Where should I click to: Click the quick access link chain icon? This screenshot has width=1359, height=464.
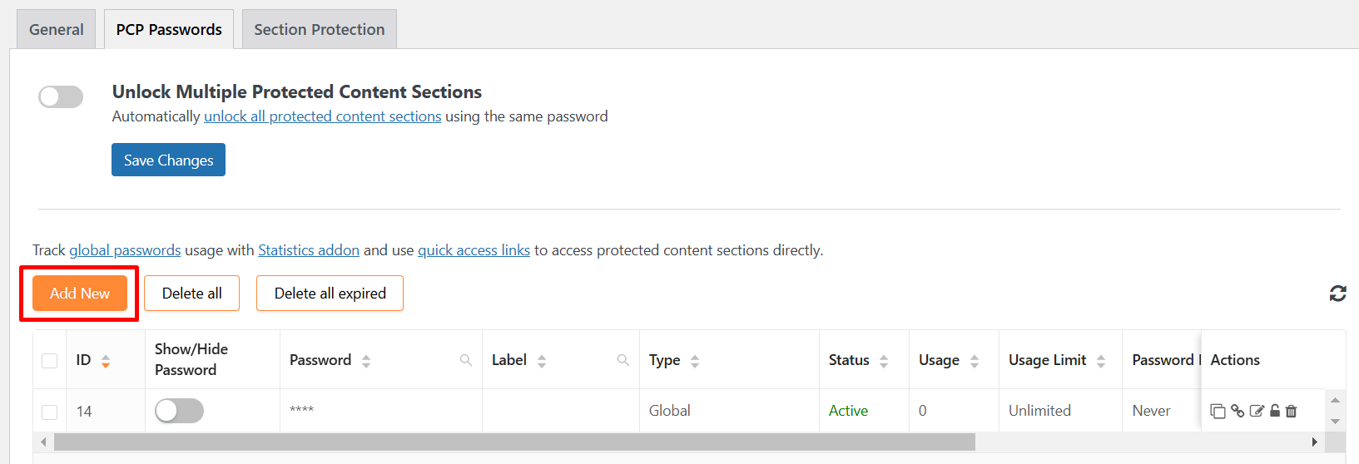coord(1237,411)
